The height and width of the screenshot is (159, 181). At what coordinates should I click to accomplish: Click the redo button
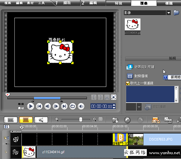pyautogui.click(x=140, y=120)
